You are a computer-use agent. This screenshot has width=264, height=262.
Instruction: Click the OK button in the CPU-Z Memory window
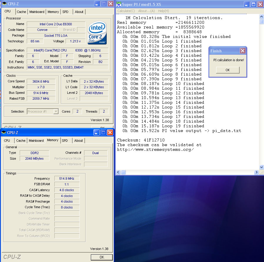pyautogui.click(x=102, y=257)
